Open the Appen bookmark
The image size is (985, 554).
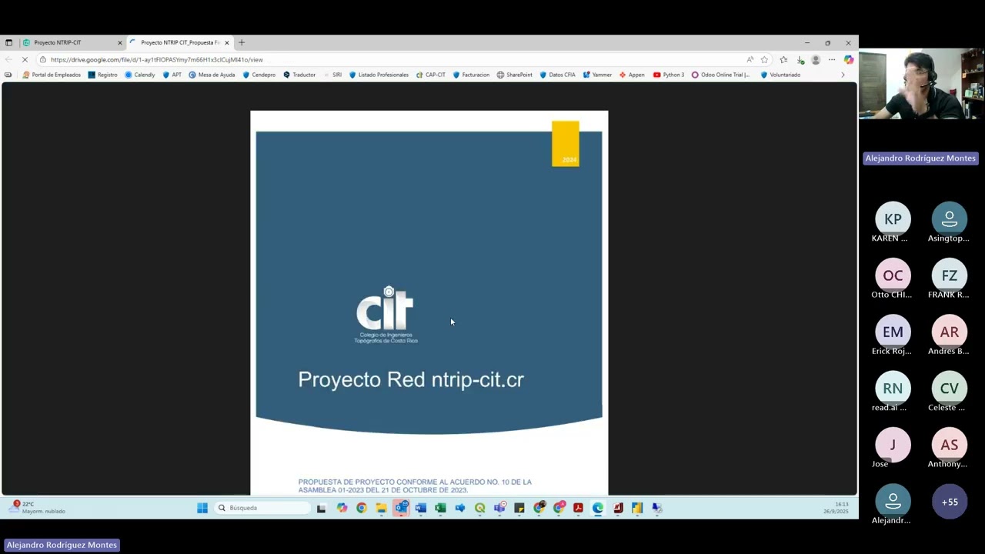[632, 75]
